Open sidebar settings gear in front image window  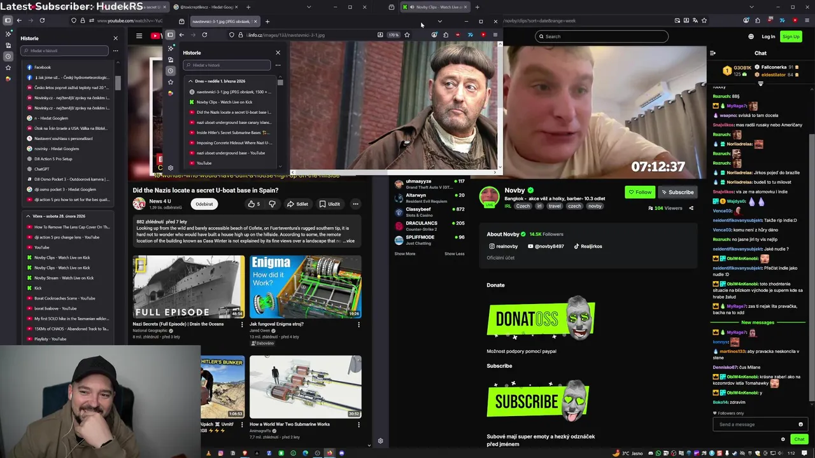(171, 168)
